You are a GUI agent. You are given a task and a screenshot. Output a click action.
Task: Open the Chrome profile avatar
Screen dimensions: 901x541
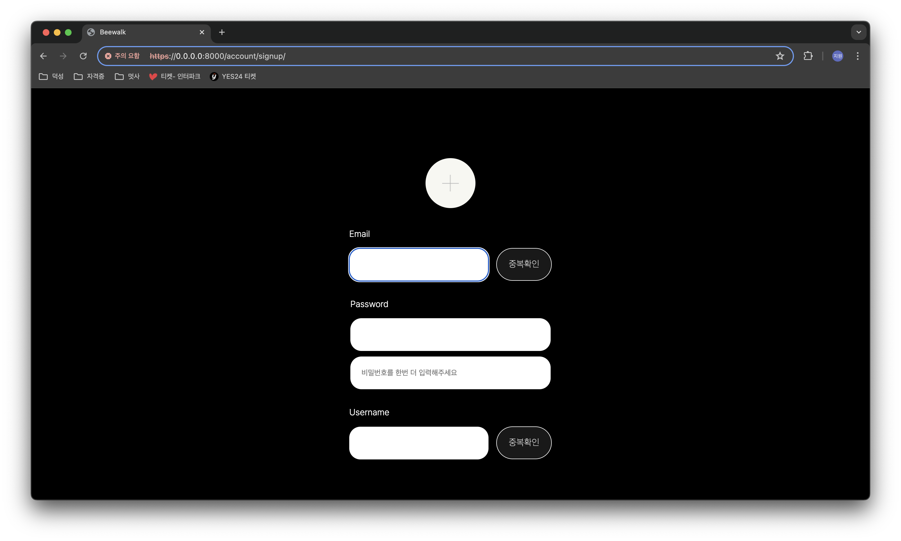click(x=837, y=56)
